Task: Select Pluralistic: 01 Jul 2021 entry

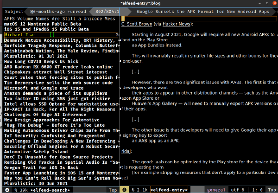Action: [36, 56]
